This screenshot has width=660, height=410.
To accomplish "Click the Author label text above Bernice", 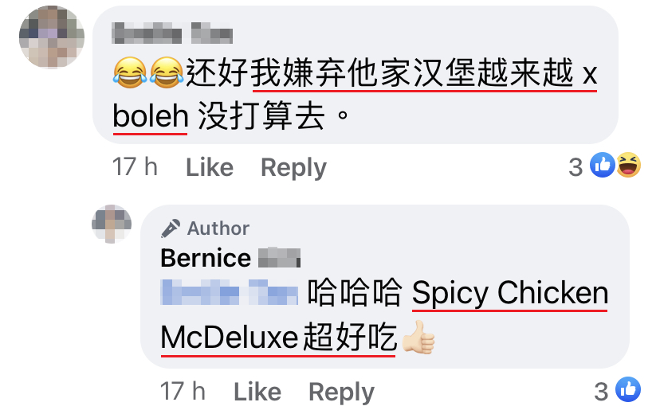I will click(218, 228).
